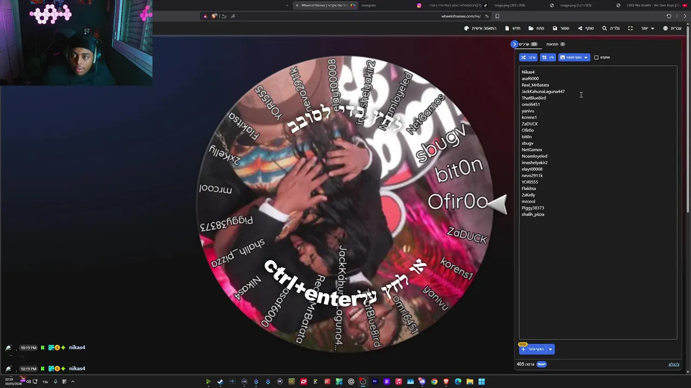The height and width of the screenshot is (388, 691).
Task: Toggle fullscreen mode icon
Action: coord(630,29)
